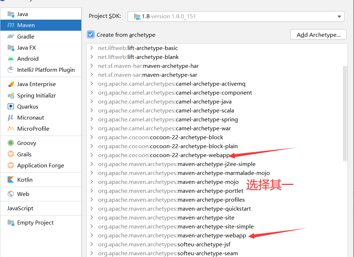Click the Web globe icon

point(11,194)
